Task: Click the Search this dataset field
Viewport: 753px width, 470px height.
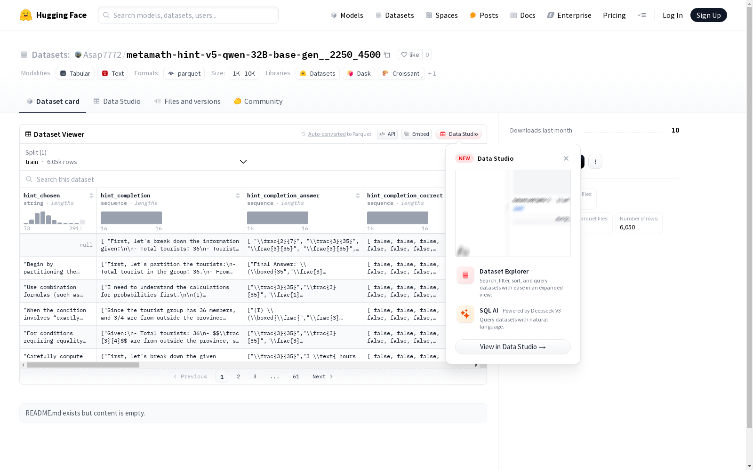Action: tap(232, 180)
